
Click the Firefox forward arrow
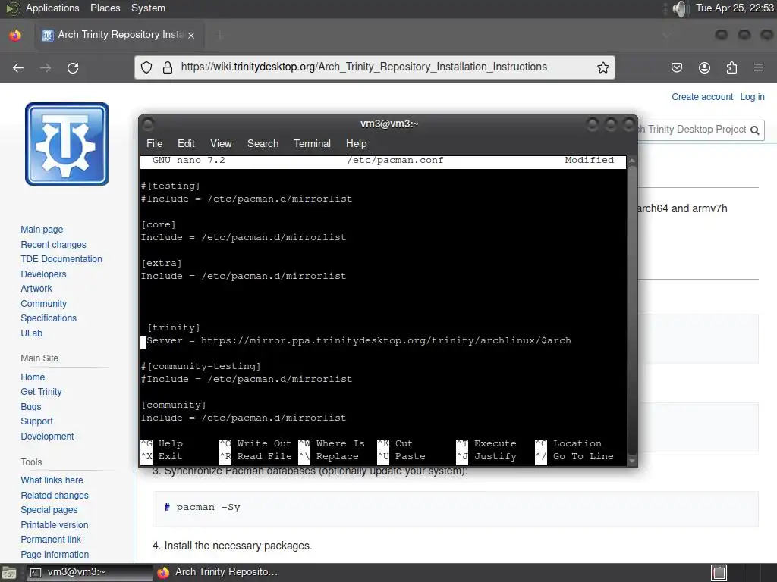46,67
